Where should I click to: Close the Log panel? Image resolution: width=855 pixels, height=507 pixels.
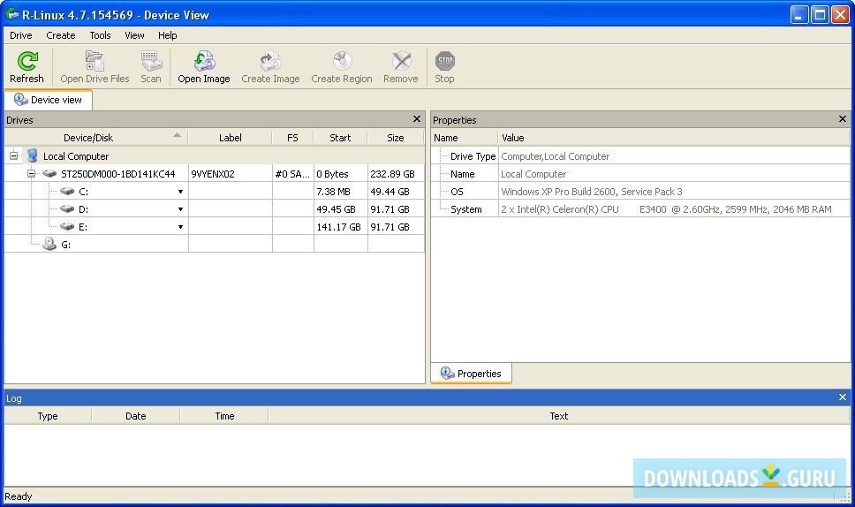[842, 397]
